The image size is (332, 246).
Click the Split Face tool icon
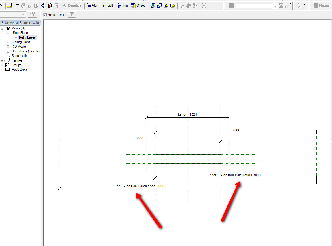50,6
